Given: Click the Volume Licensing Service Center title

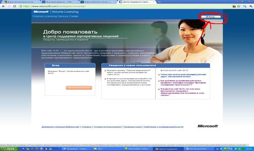Looking at the screenshot, I should (55, 16).
